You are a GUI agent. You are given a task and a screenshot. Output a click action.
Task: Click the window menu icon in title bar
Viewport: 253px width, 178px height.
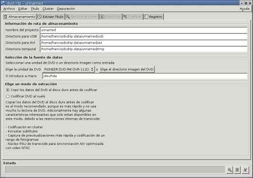point(2,3)
